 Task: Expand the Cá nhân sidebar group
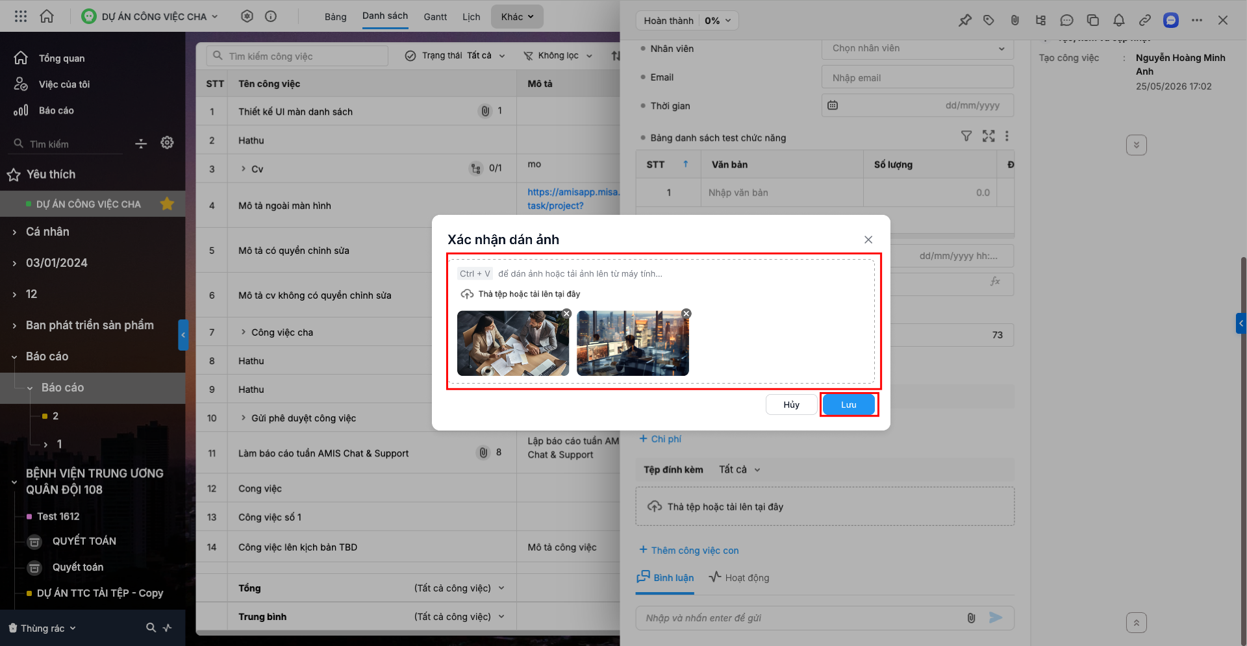14,232
